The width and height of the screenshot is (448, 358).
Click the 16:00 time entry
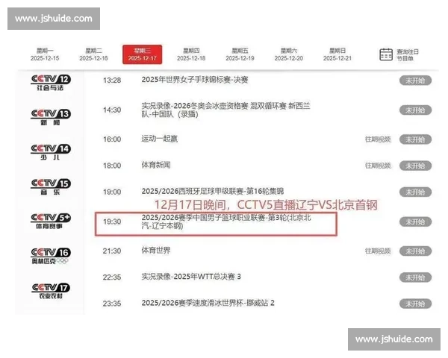coord(112,139)
